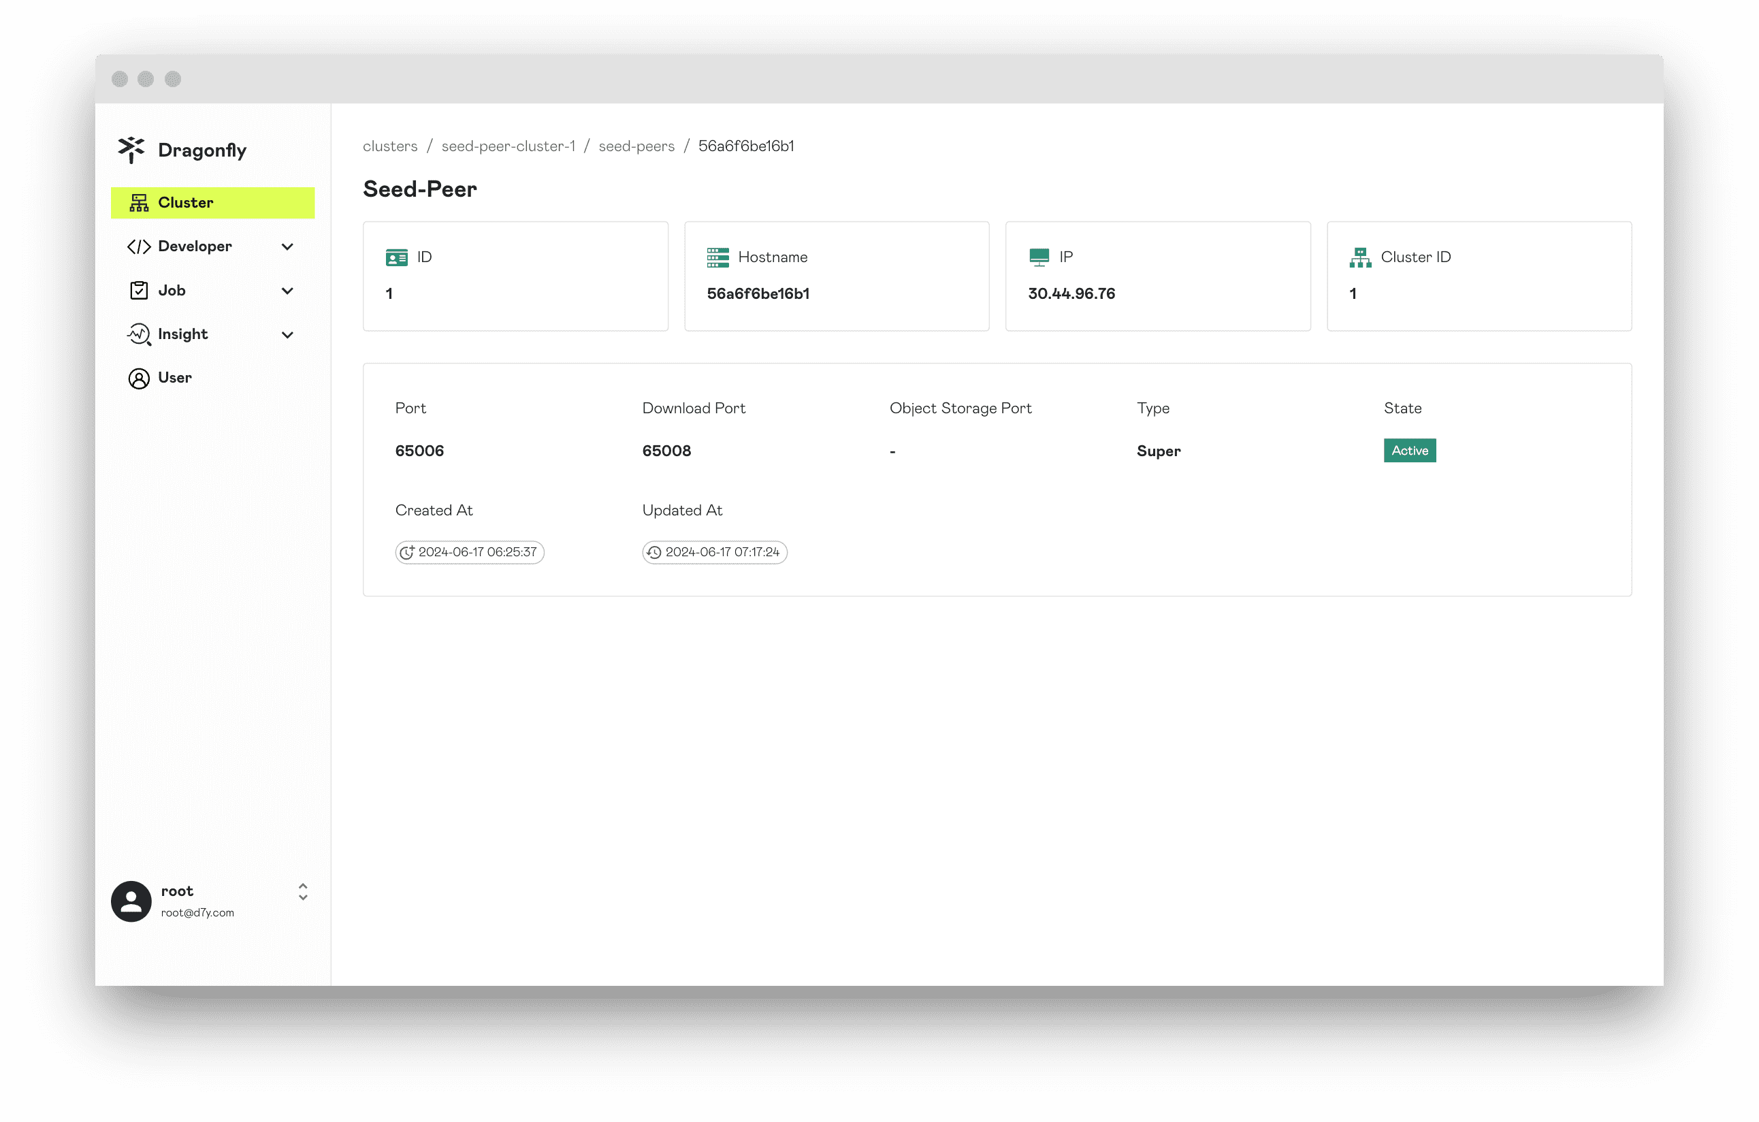This screenshot has height=1122, width=1759.
Task: Click the Created At clock icon
Action: (x=406, y=551)
